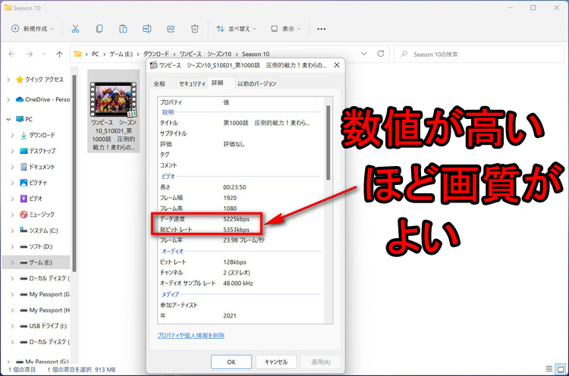This screenshot has height=376, width=569.
Task: Click the navigation pane scrollbar
Action: coord(74,174)
